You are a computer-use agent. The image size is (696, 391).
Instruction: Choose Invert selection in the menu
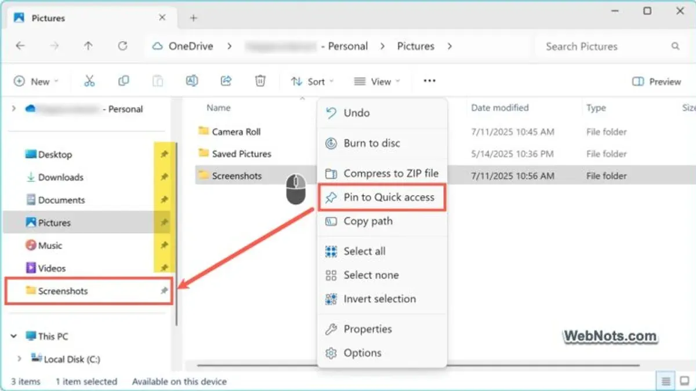point(383,299)
